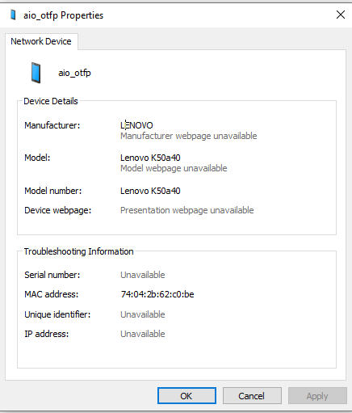Click 'Presentation webpage unavailable' text

(x=187, y=210)
